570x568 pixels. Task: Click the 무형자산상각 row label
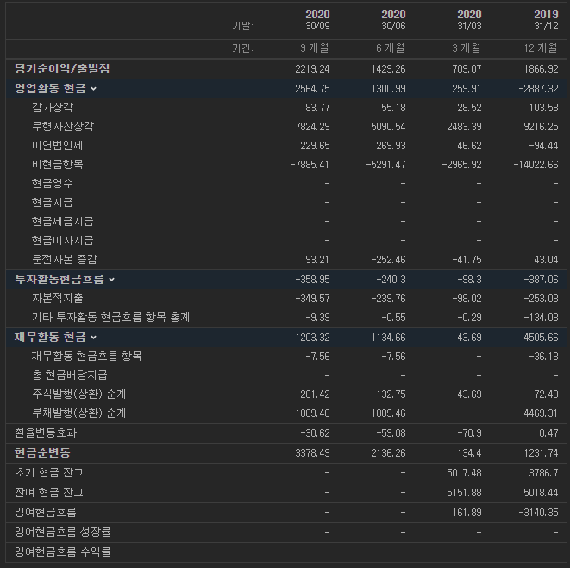coord(63,126)
